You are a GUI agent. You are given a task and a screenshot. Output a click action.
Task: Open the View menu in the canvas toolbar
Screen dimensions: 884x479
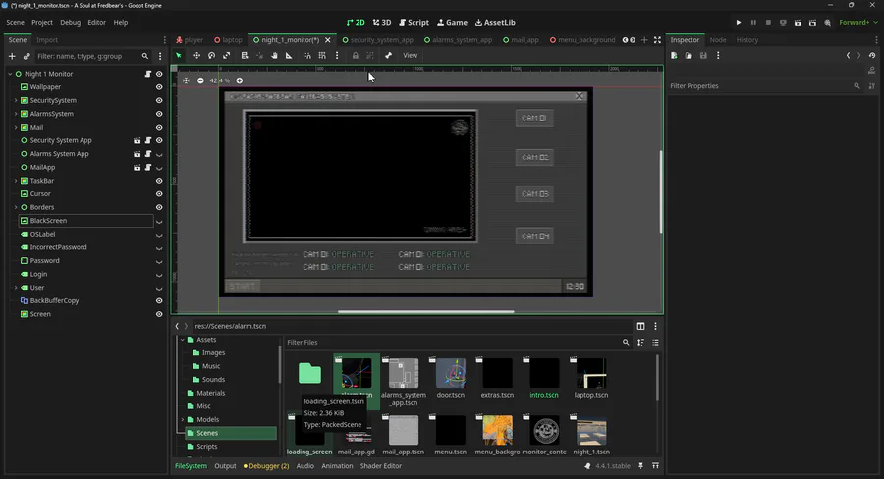point(410,56)
